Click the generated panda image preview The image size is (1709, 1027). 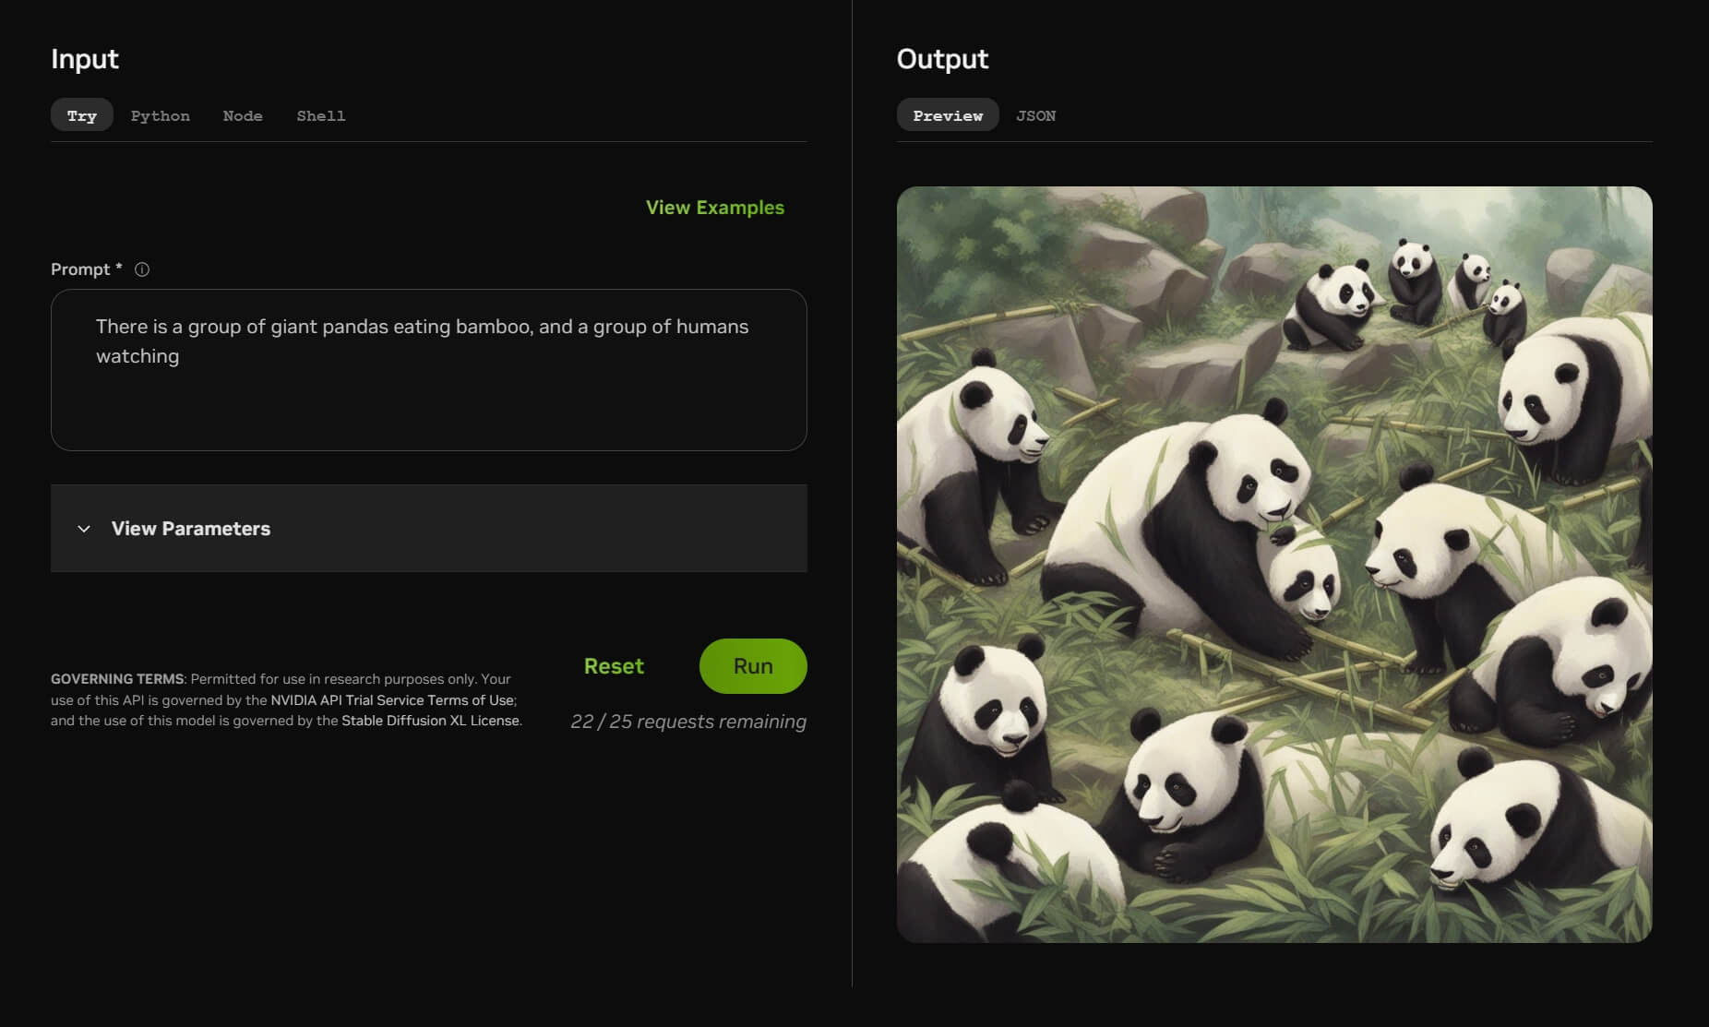click(1273, 565)
